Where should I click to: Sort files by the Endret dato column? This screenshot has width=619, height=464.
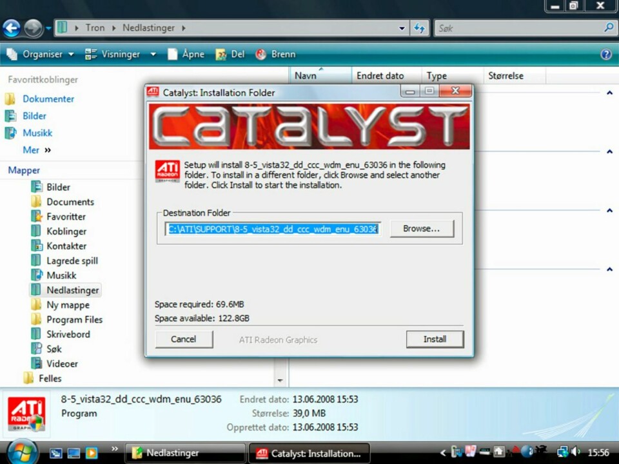387,75
